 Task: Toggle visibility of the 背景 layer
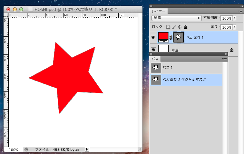pyautogui.click(x=153, y=50)
